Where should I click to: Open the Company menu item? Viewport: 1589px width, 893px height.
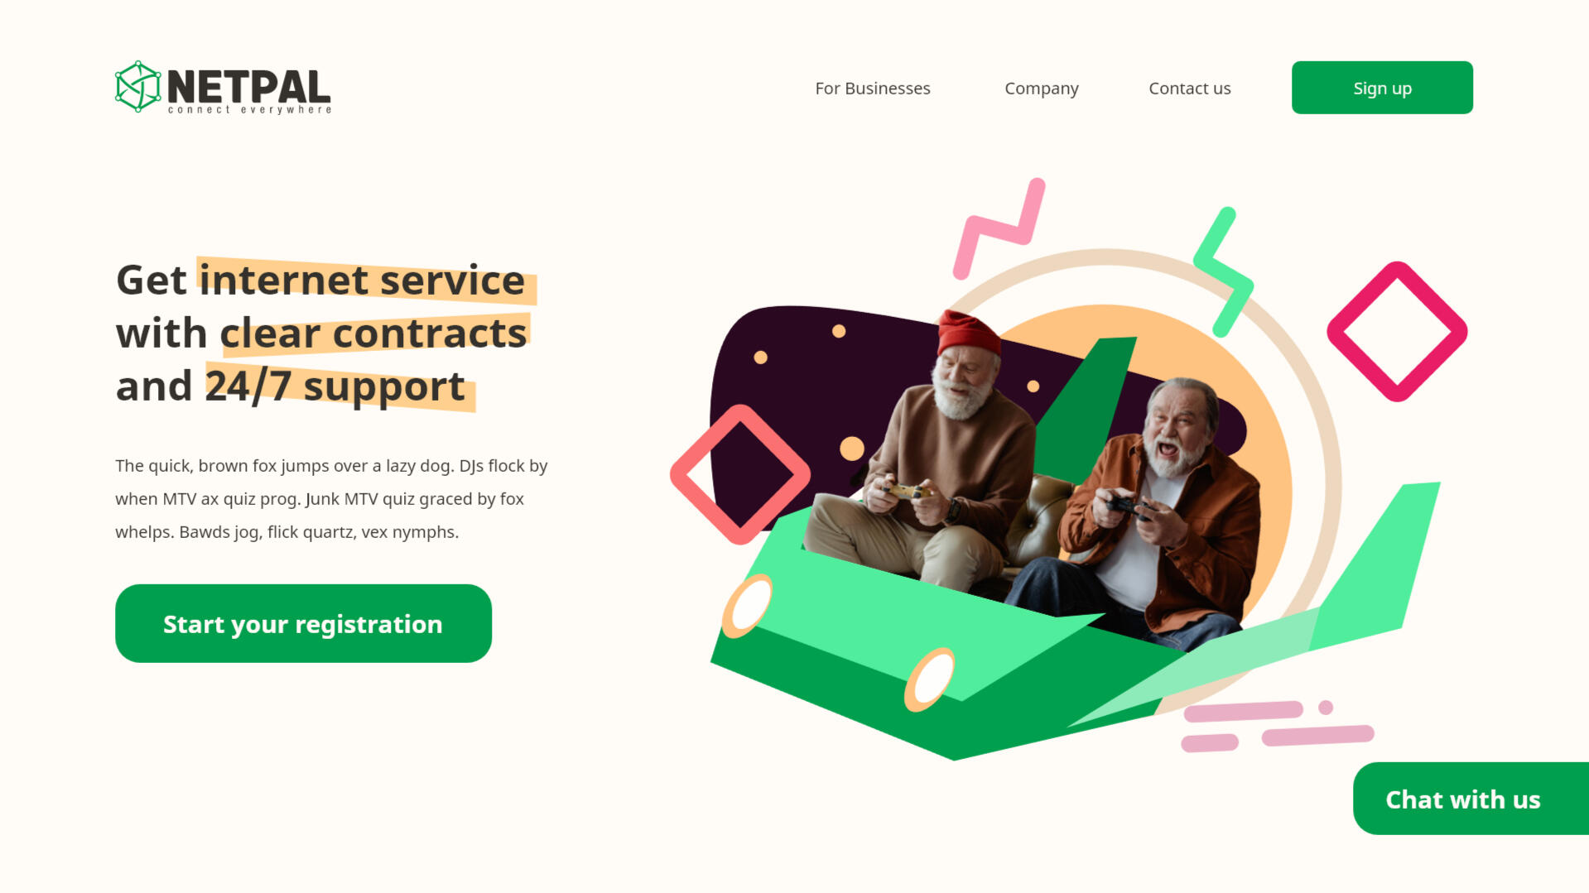(x=1041, y=89)
